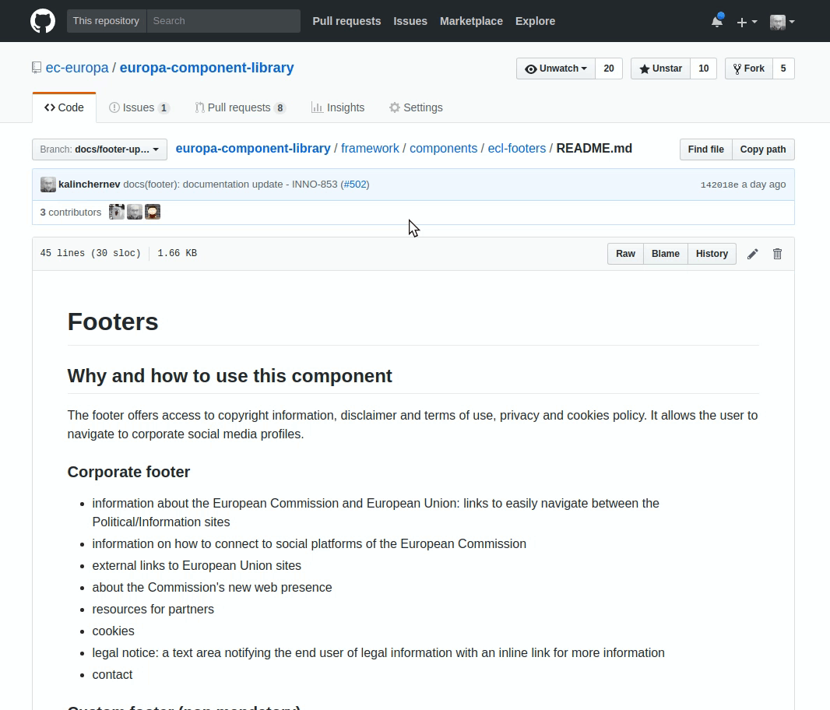Click the Unstar button
This screenshot has height=710, width=830.
pos(660,69)
